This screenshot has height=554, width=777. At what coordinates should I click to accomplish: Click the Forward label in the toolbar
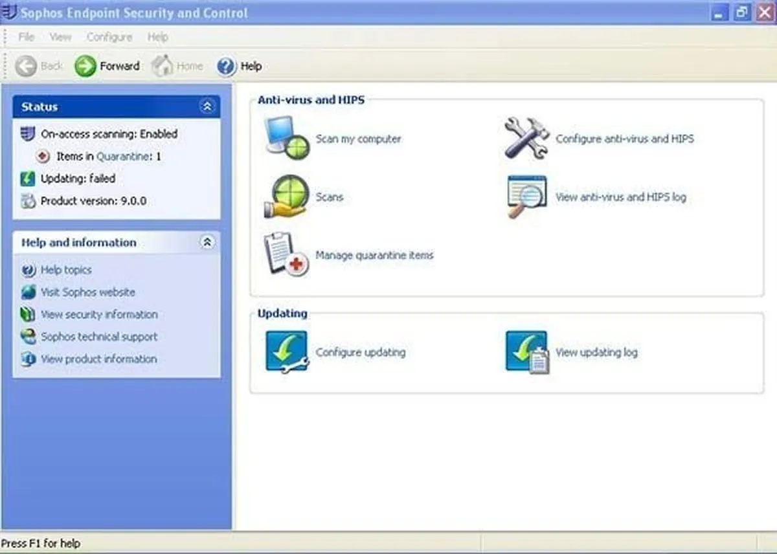point(120,66)
